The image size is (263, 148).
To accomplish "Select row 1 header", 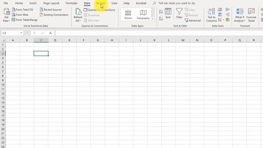I will point(3,45).
